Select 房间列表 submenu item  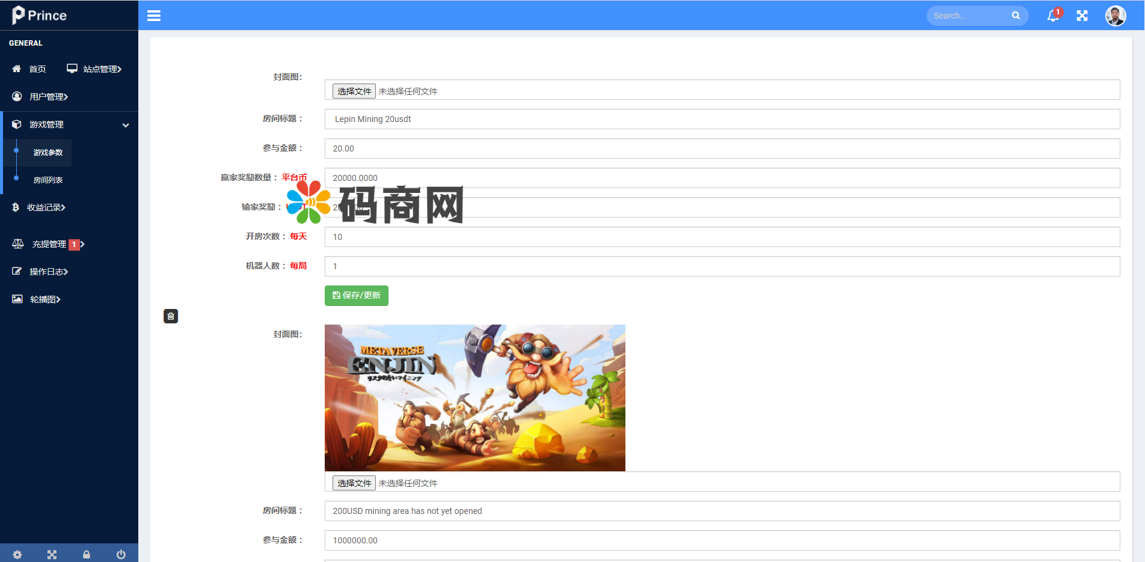coord(48,180)
